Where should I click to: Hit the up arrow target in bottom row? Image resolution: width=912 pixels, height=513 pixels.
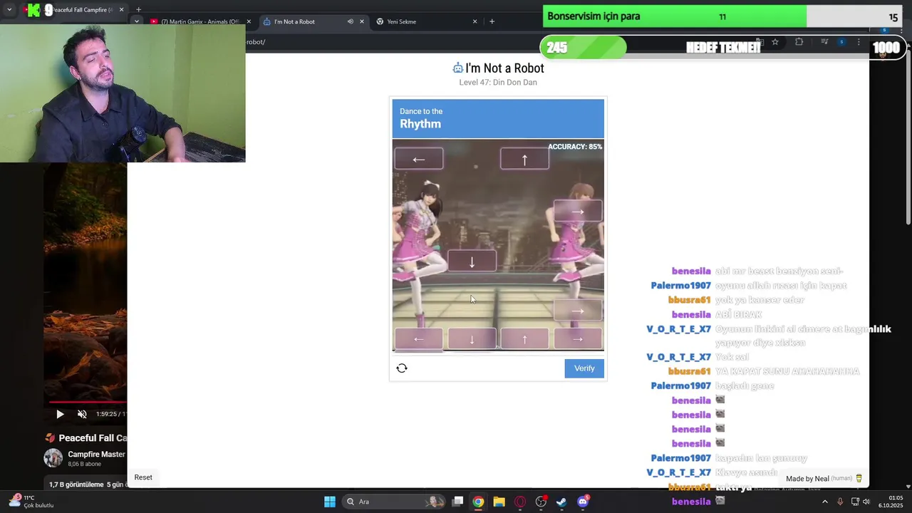point(524,339)
